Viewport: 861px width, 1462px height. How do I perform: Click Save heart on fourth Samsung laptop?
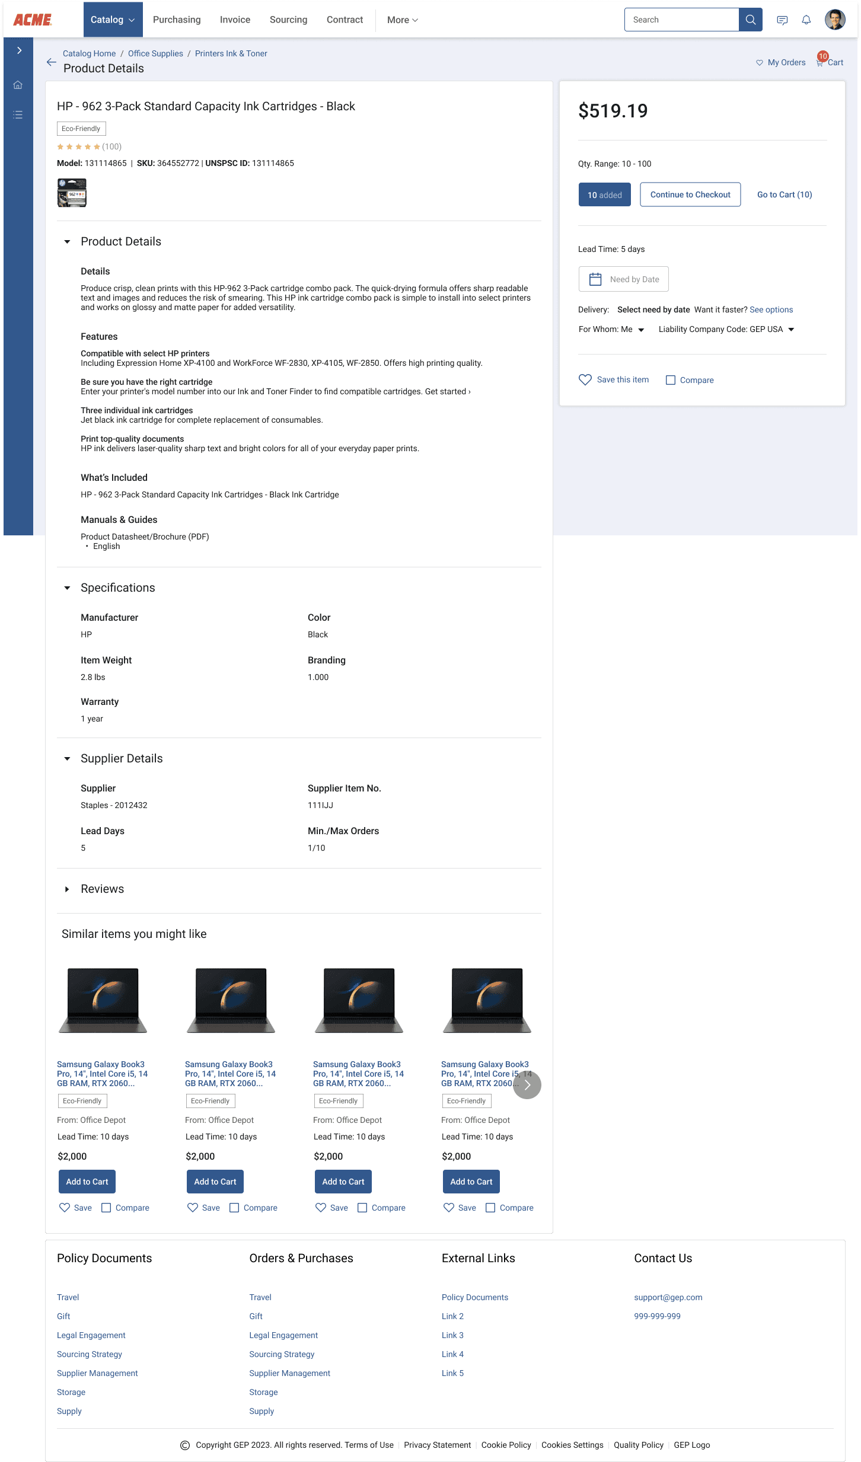[449, 1208]
